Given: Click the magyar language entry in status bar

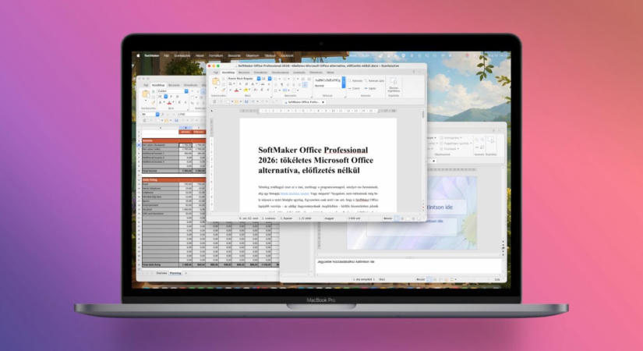Looking at the screenshot, I should [x=329, y=218].
